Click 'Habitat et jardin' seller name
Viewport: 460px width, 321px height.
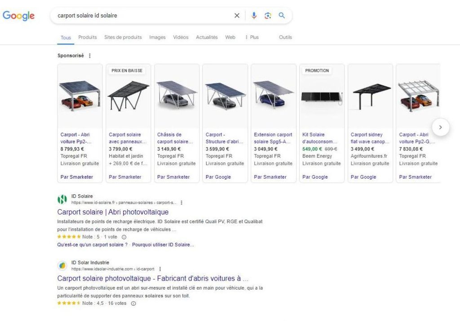[x=126, y=156]
